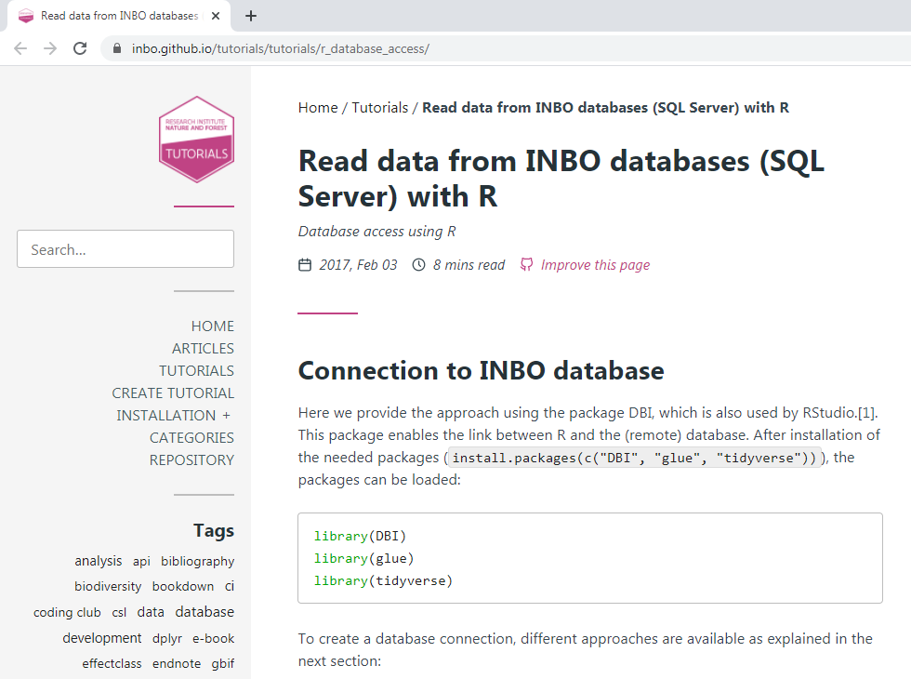
Task: Select the 'database' tag
Action: pyautogui.click(x=205, y=612)
